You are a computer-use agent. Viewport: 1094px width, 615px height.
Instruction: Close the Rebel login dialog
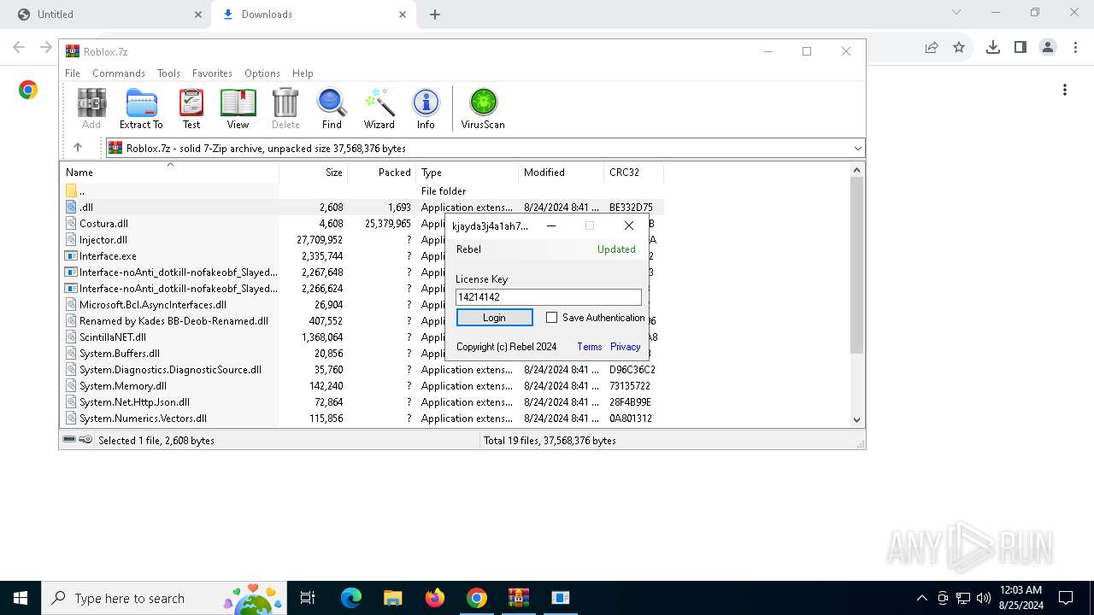[629, 226]
